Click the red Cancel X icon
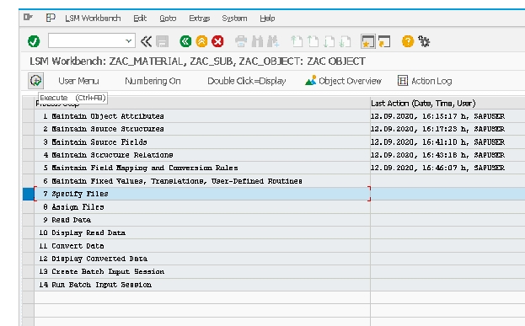525x326 pixels. [x=217, y=41]
